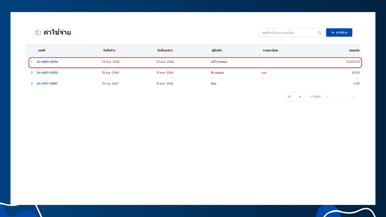Click the วันที่สร้าง column header
Screen dimensions: 386x217
[x=109, y=50]
